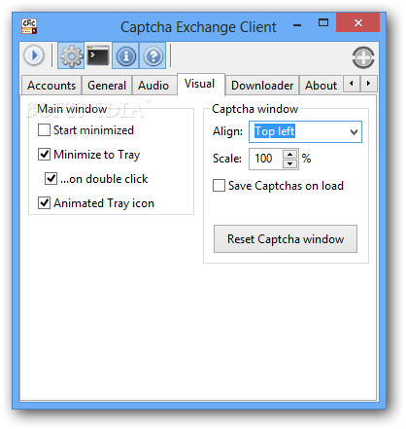Enable the Start minimized checkbox

pos(44,130)
